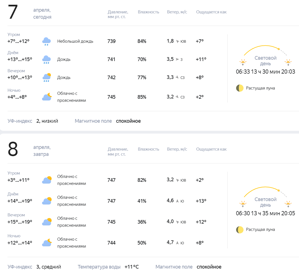This screenshot has height=273, width=299.
Task: Click the large date number 7
Action: coord(13,12)
